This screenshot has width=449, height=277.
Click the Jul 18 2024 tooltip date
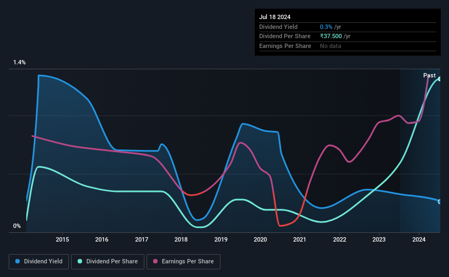click(275, 17)
